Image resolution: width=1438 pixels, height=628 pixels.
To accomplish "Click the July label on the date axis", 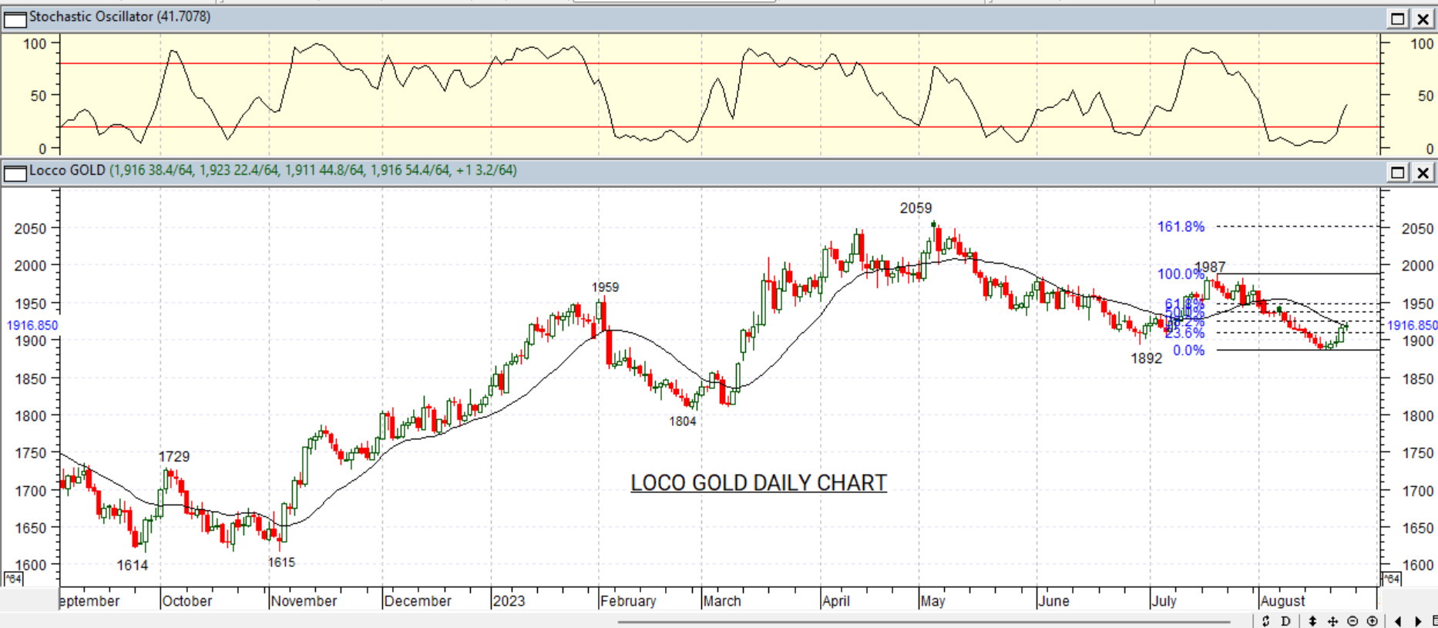I will pyautogui.click(x=1164, y=601).
